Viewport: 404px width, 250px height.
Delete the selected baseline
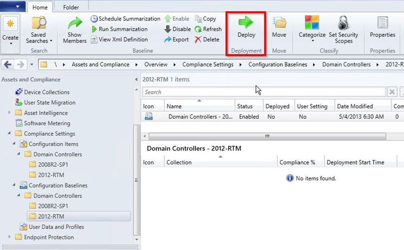pos(207,39)
